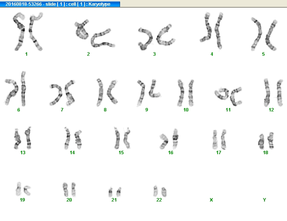Screen dimensions: 287x221
Task: Select the chromosome 10 pair
Action: click(x=186, y=93)
